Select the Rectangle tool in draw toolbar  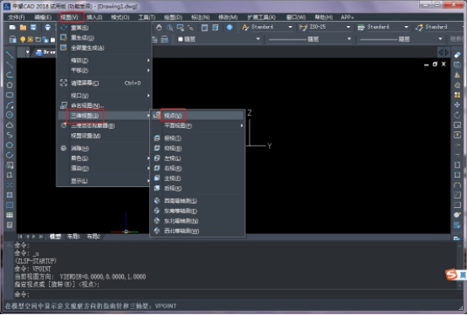point(9,95)
